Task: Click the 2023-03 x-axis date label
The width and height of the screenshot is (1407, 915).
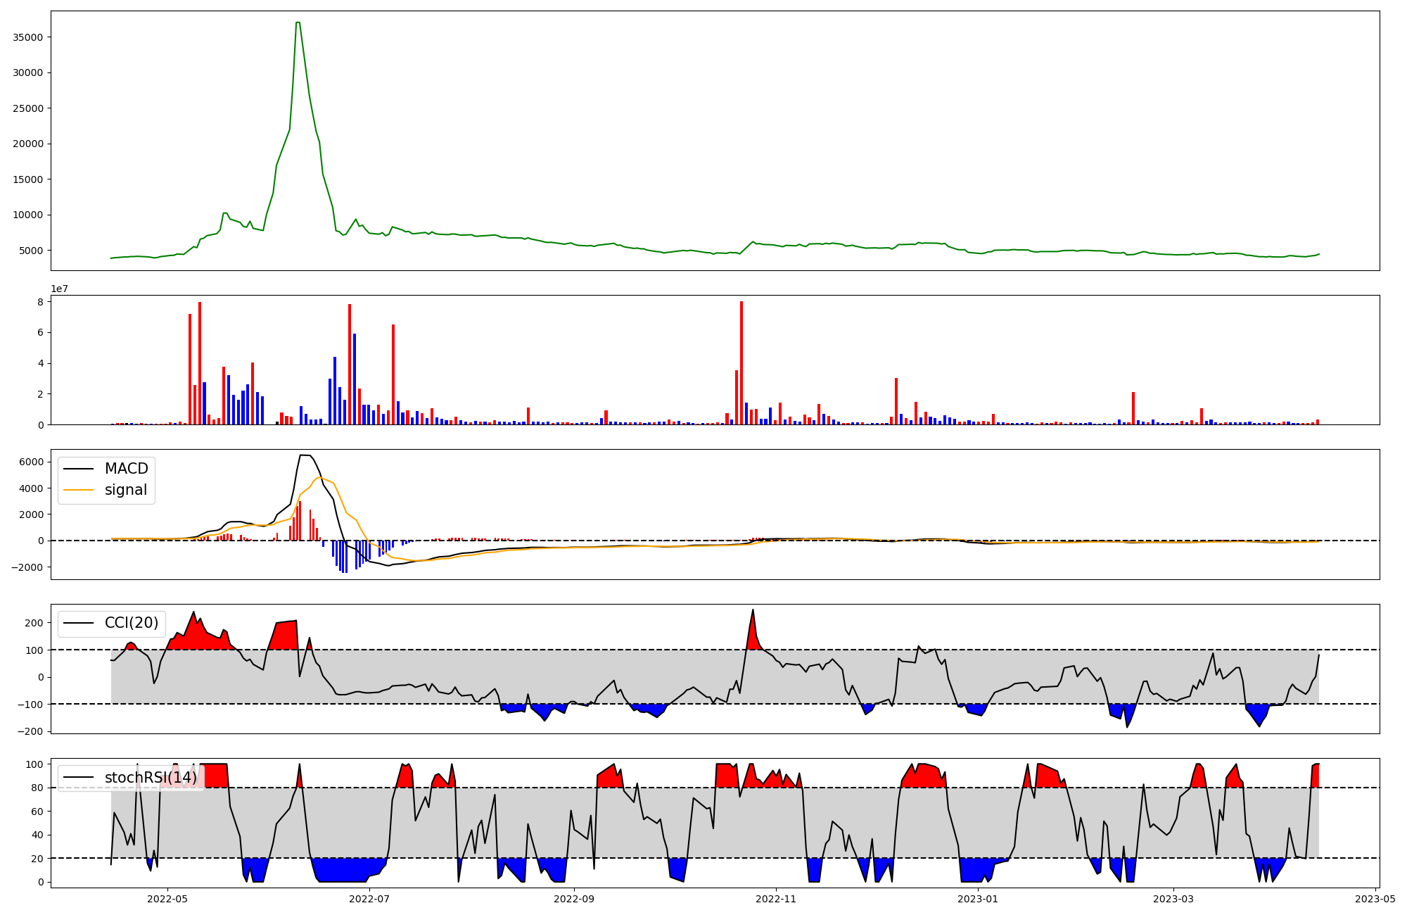Action: point(1173,899)
